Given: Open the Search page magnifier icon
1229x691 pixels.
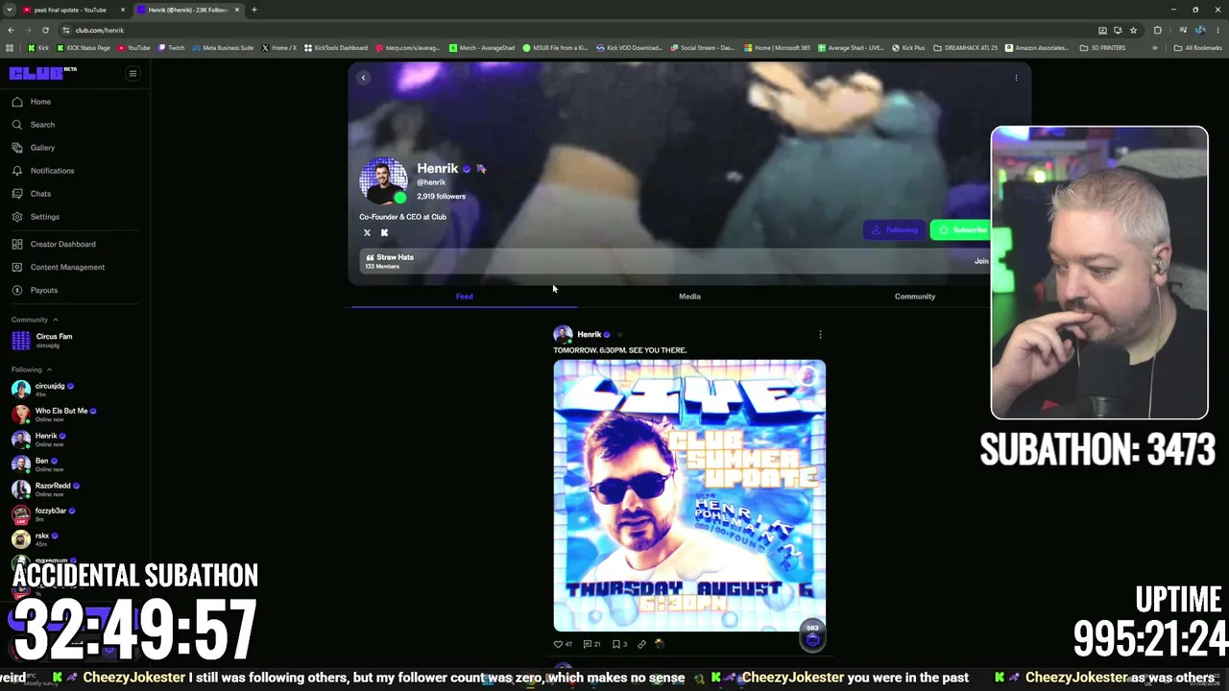Looking at the screenshot, I should [17, 125].
